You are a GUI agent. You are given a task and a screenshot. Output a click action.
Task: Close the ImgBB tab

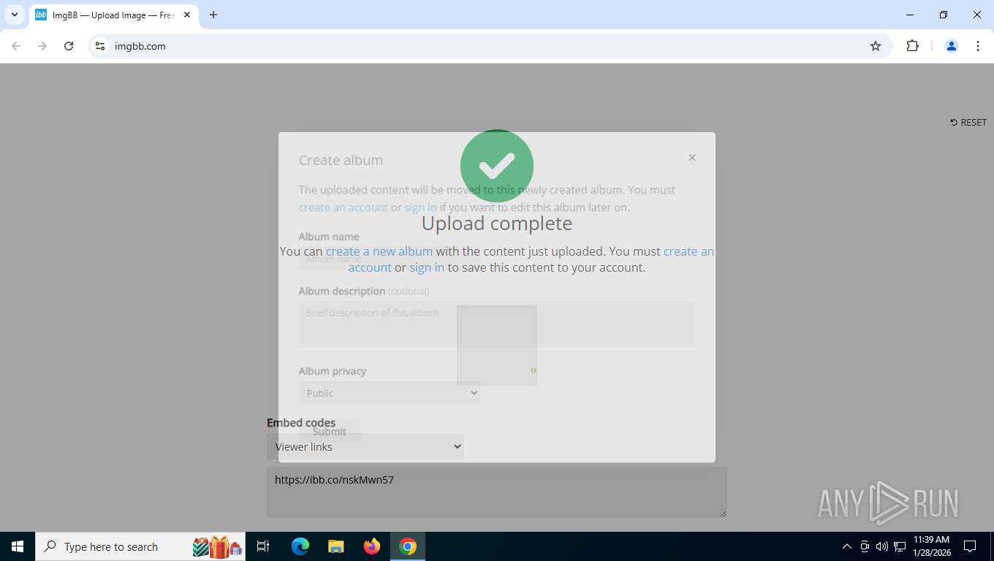pyautogui.click(x=187, y=15)
